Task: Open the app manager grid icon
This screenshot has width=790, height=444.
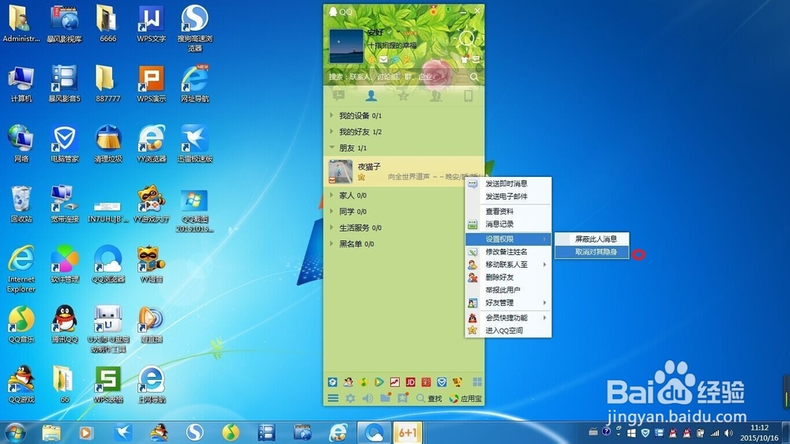Action: (x=477, y=382)
